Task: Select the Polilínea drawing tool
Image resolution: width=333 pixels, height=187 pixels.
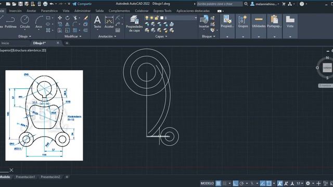Action: click(x=10, y=22)
